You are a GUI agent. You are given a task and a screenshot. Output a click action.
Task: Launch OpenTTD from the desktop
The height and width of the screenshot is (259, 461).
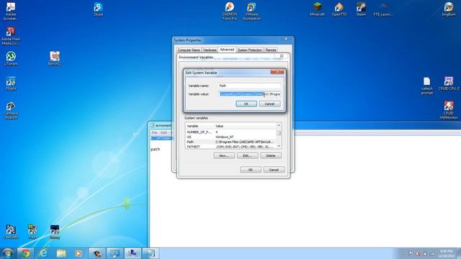[339, 9]
